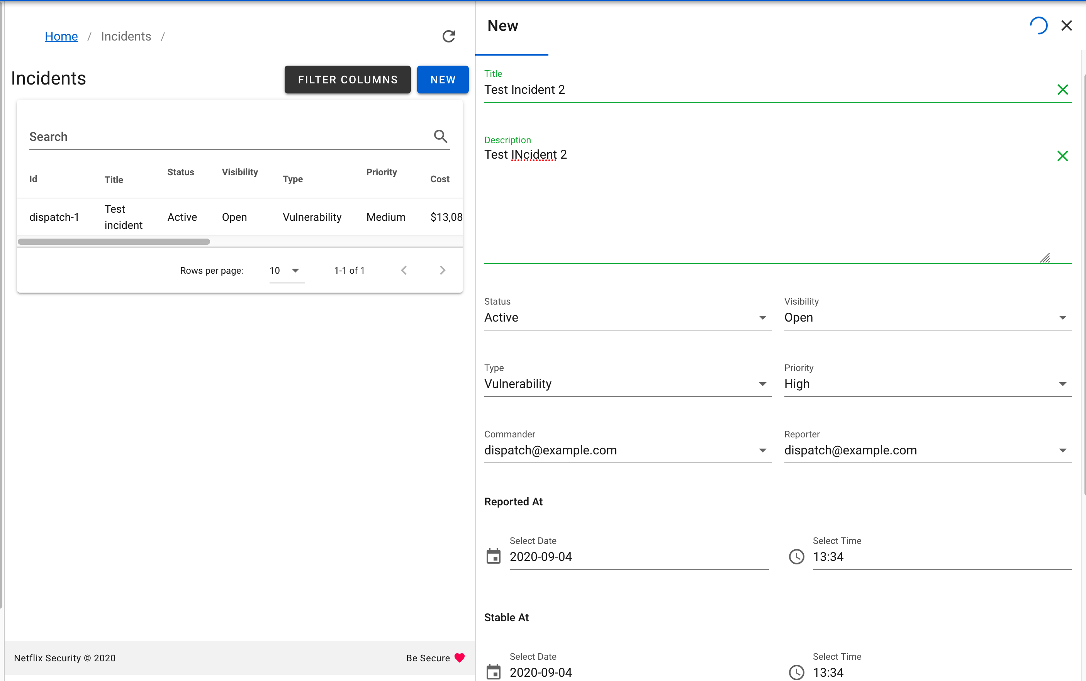Click the Home breadcrumb link
Screen dimensions: 1086x681
pos(61,36)
